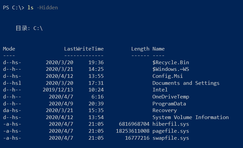
Task: Click the swapfile.sys file name
Action: pyautogui.click(x=171, y=138)
